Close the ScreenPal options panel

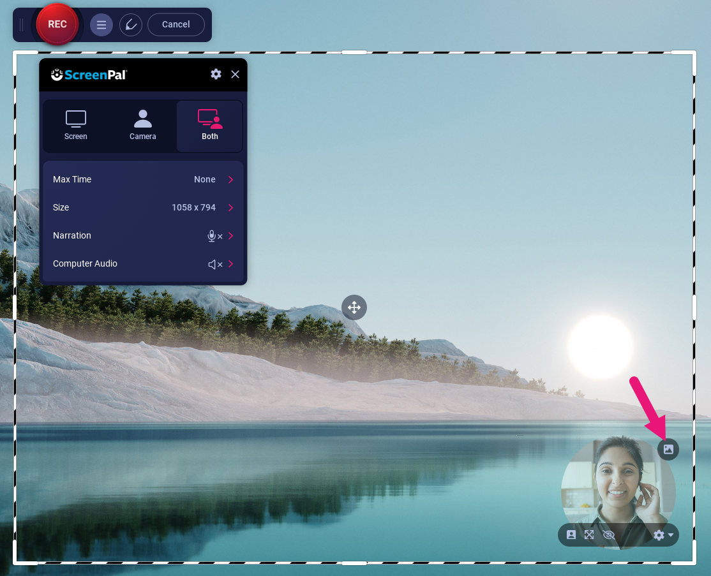pos(235,75)
